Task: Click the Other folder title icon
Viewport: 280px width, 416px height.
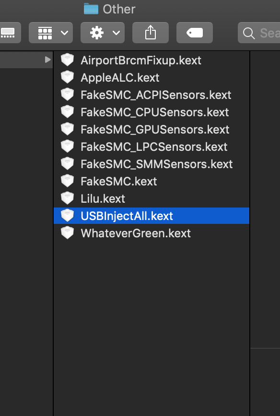Action: [91, 9]
